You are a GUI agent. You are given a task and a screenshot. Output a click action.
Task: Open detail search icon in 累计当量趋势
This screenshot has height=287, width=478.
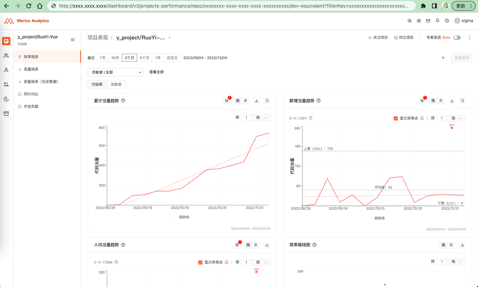pos(267,101)
